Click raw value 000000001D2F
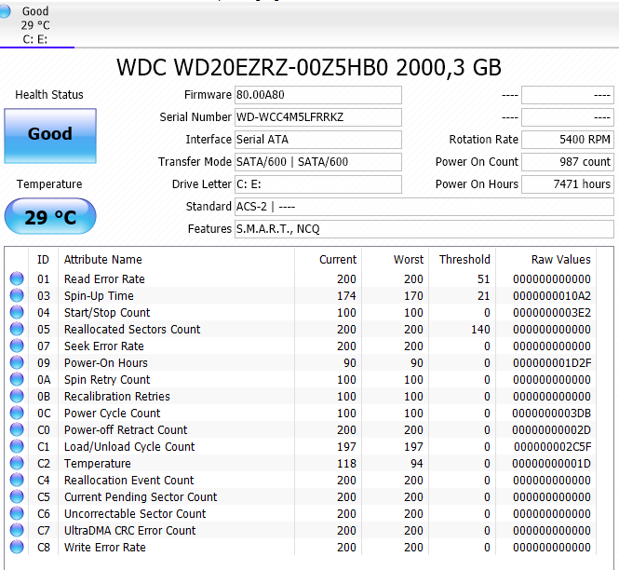This screenshot has width=619, height=570. point(552,362)
